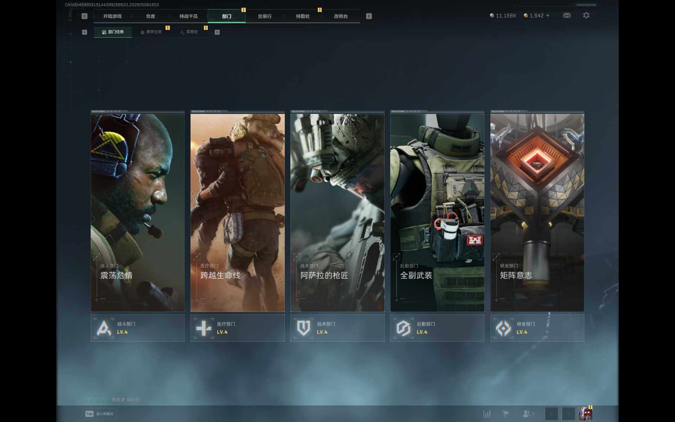The image size is (675, 422).
Task: Click the silver coin balance 11,168K
Action: [503, 15]
